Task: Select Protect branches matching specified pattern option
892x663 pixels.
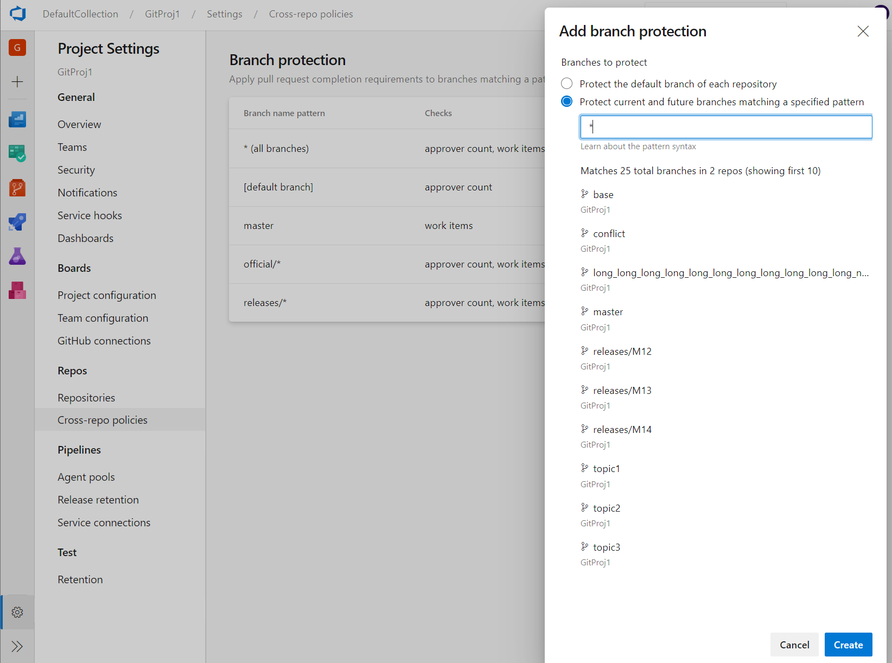Action: 567,101
